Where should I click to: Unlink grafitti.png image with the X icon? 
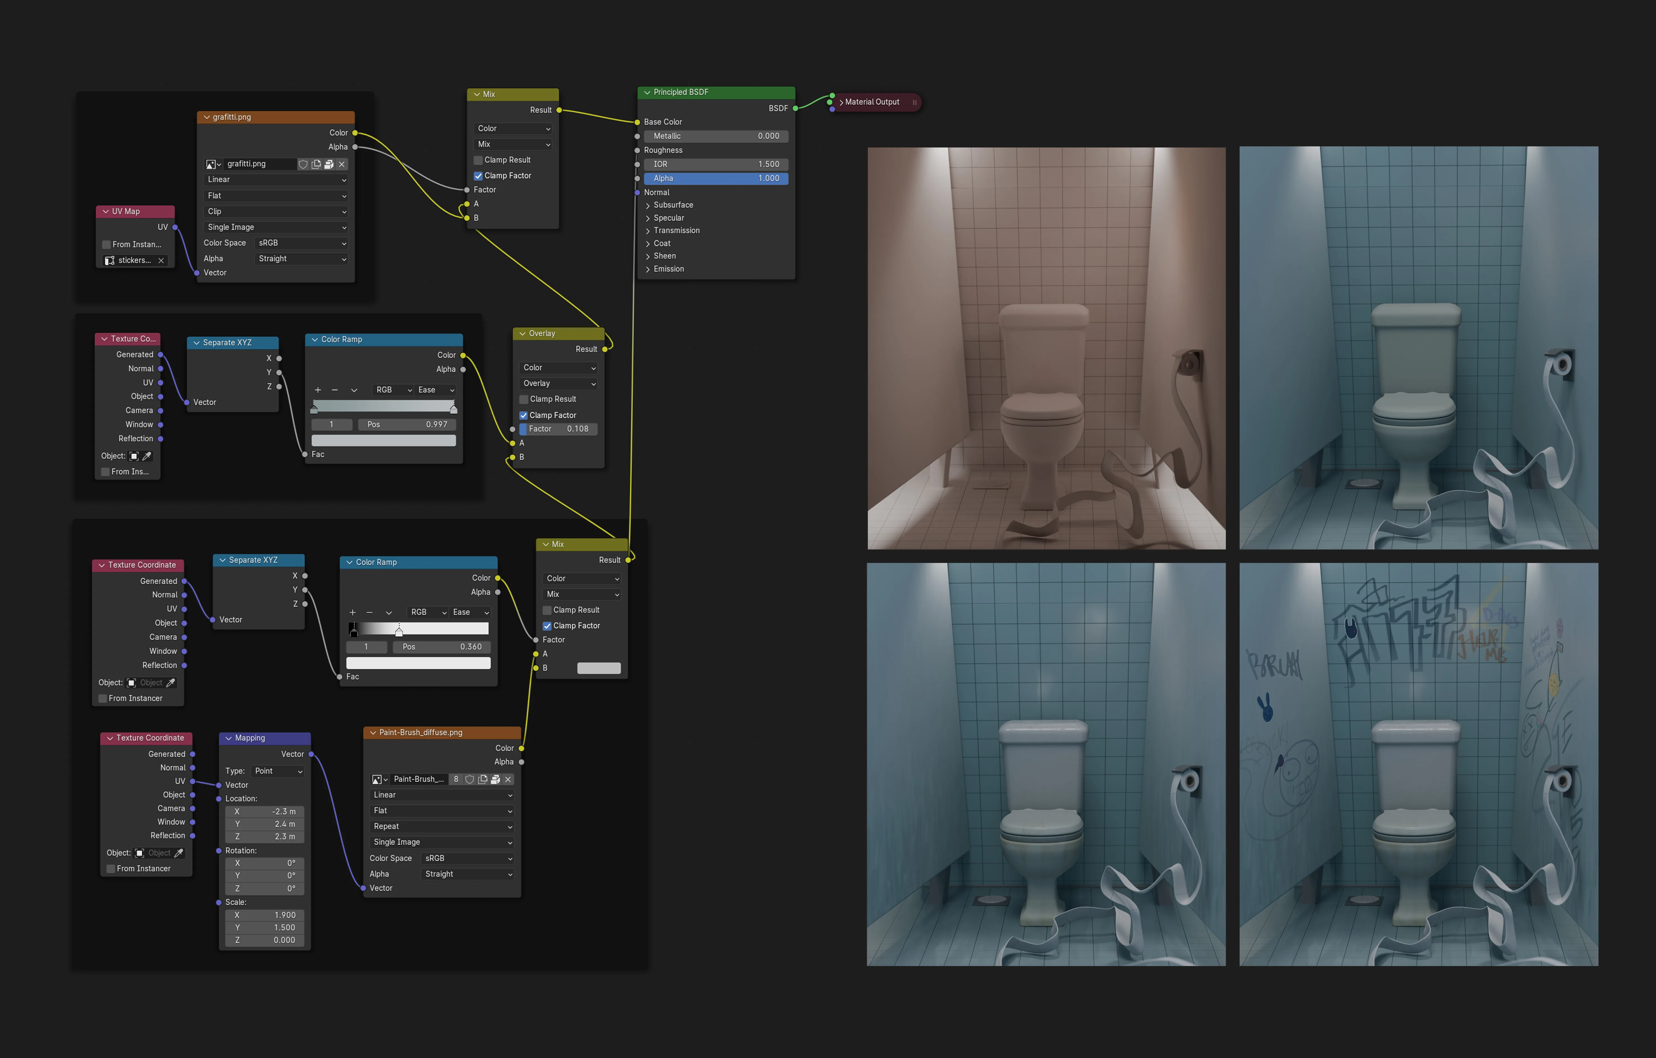(342, 164)
